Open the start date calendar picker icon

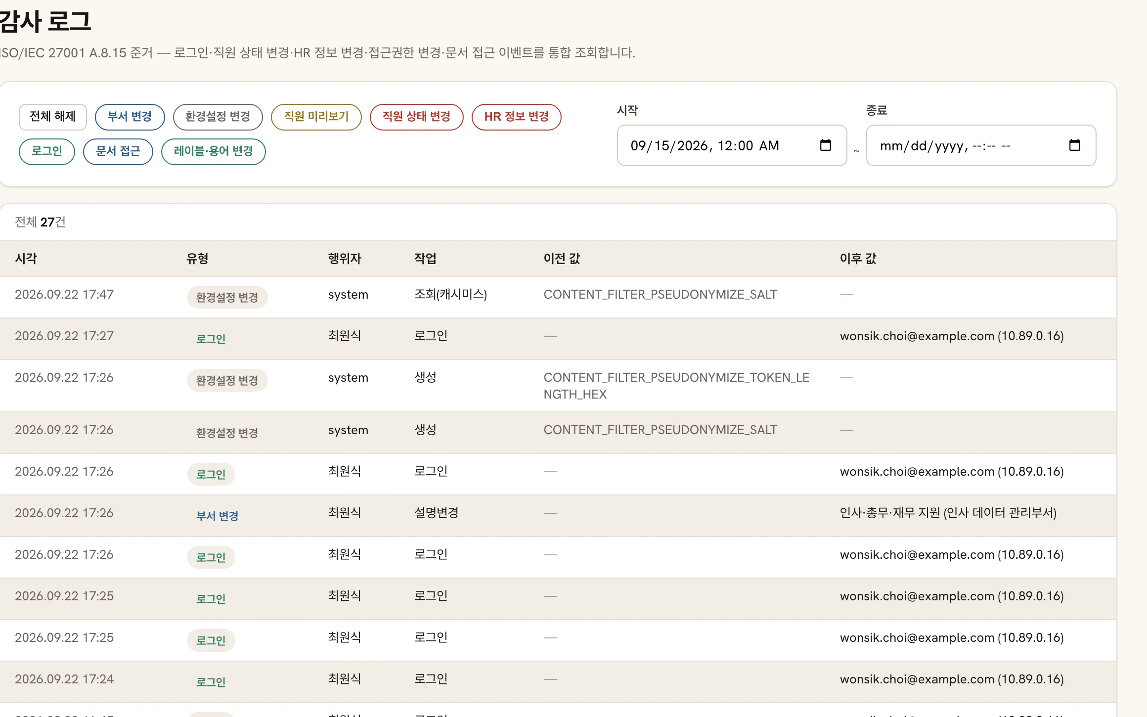coord(825,145)
